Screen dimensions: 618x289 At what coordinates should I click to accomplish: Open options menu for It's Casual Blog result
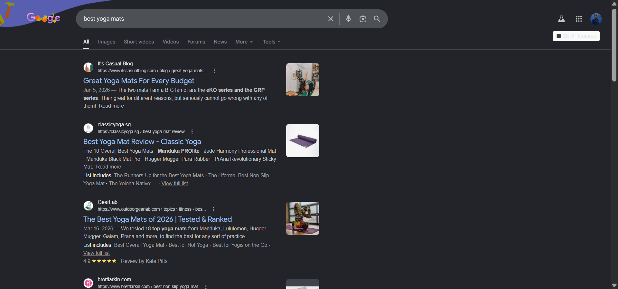214,71
